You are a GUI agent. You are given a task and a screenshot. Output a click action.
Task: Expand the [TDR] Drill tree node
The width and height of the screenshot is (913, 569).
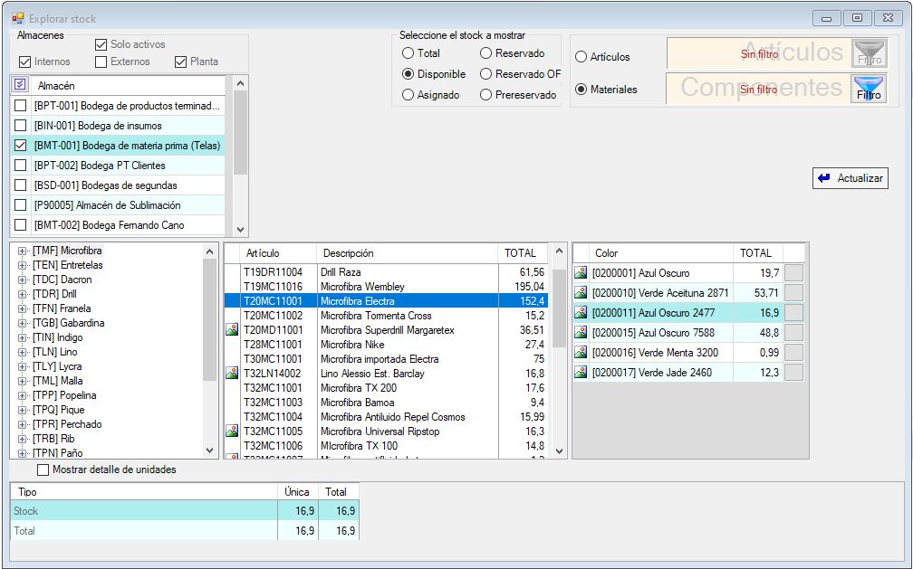(22, 294)
